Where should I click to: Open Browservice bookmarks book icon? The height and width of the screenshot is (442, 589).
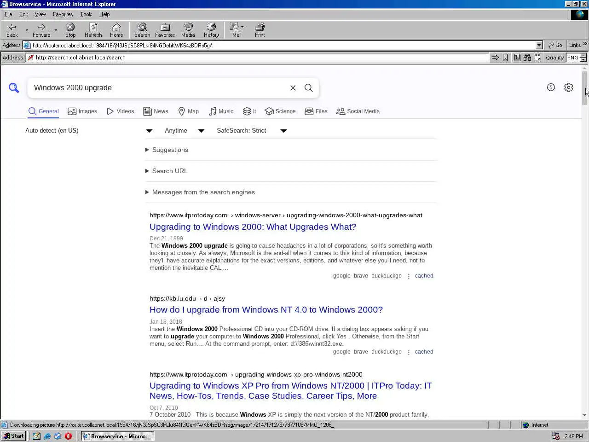point(517,58)
